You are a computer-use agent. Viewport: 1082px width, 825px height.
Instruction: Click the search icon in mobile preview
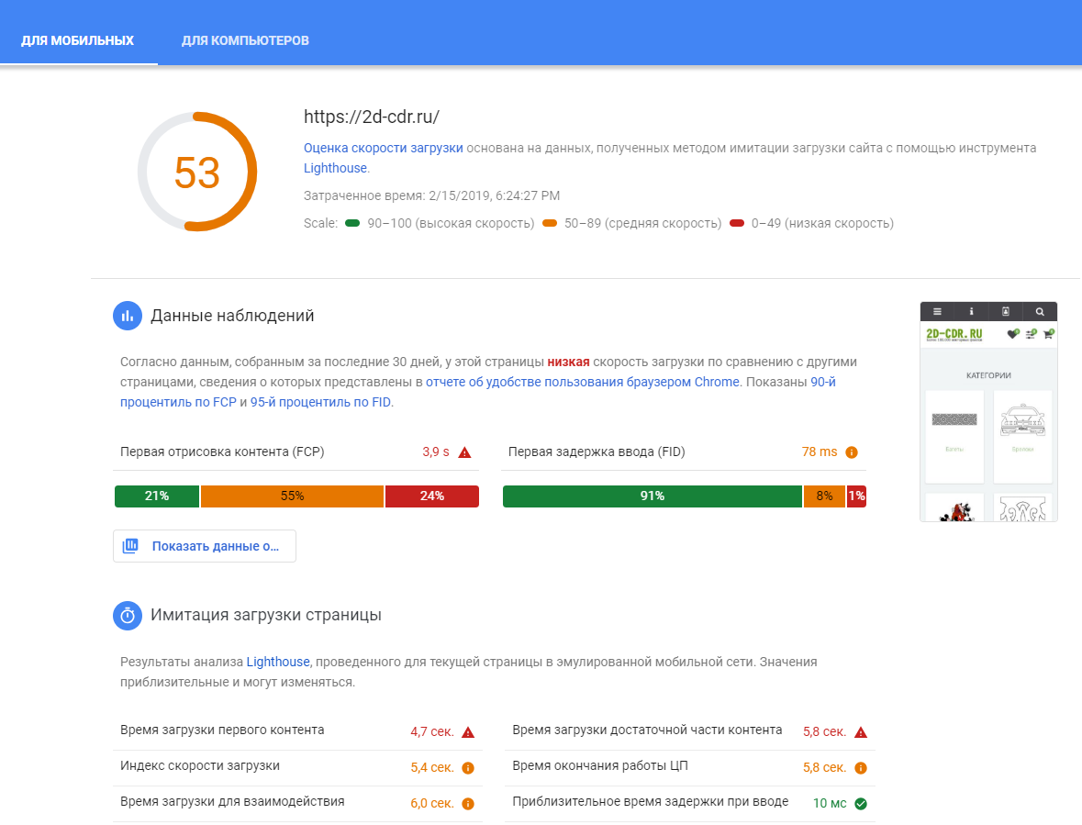pos(1040,312)
